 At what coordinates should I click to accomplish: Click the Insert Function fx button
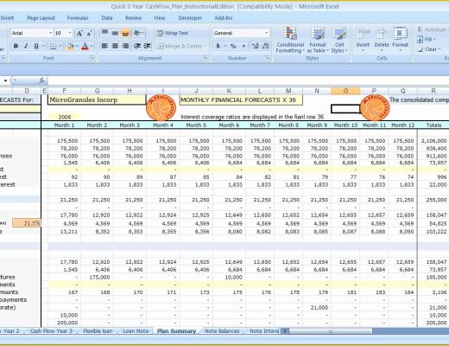click(41, 81)
